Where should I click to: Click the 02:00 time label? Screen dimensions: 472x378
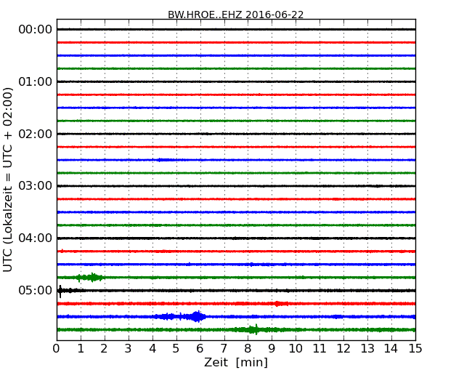36,134
